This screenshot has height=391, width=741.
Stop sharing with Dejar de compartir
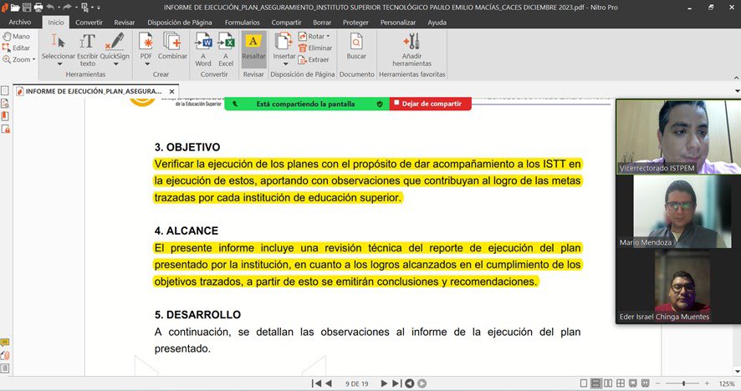pos(431,104)
